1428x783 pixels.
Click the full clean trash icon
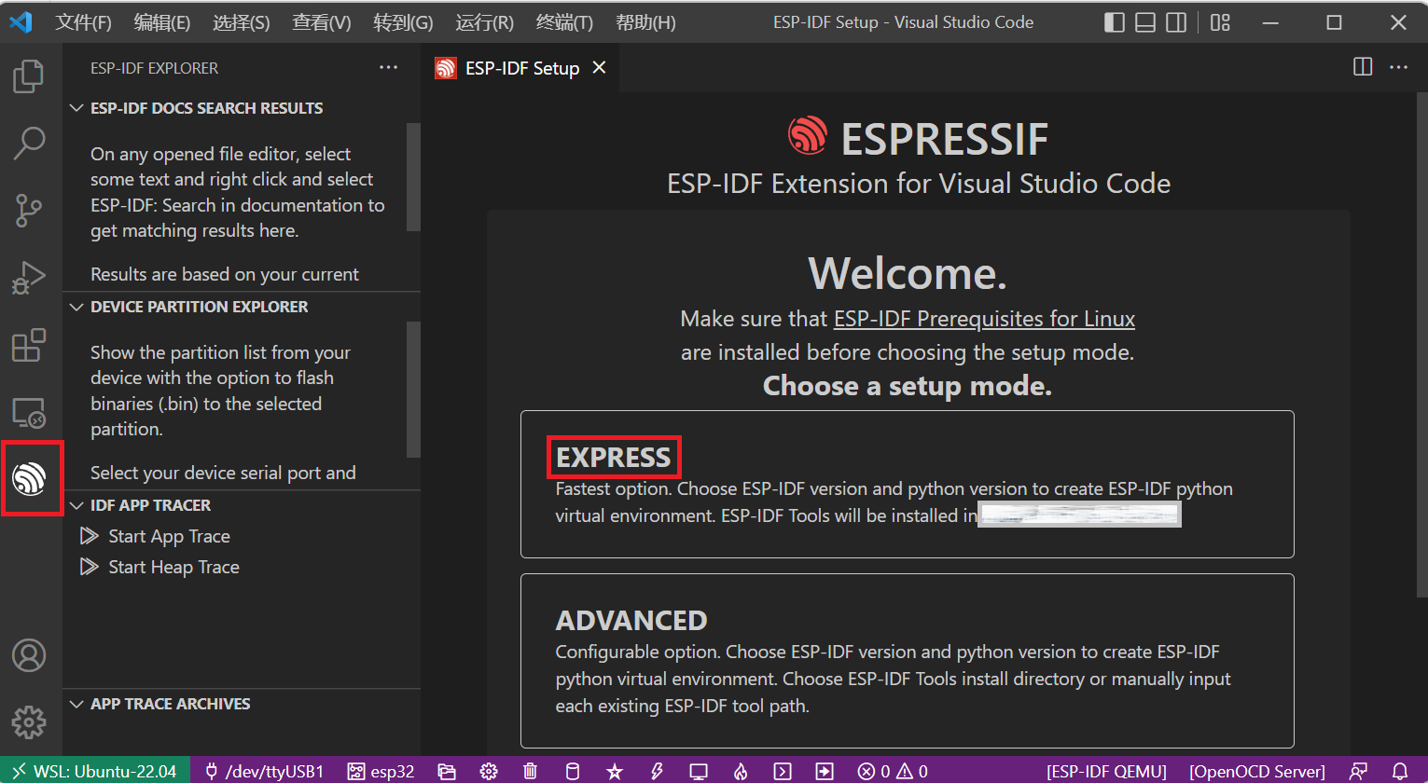coord(530,771)
